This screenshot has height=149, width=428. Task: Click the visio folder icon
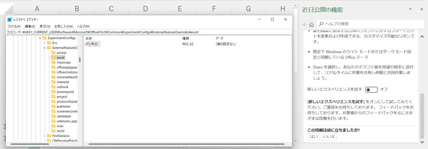pyautogui.click(x=53, y=126)
